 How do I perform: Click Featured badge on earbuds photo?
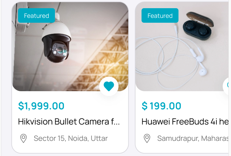(x=160, y=16)
